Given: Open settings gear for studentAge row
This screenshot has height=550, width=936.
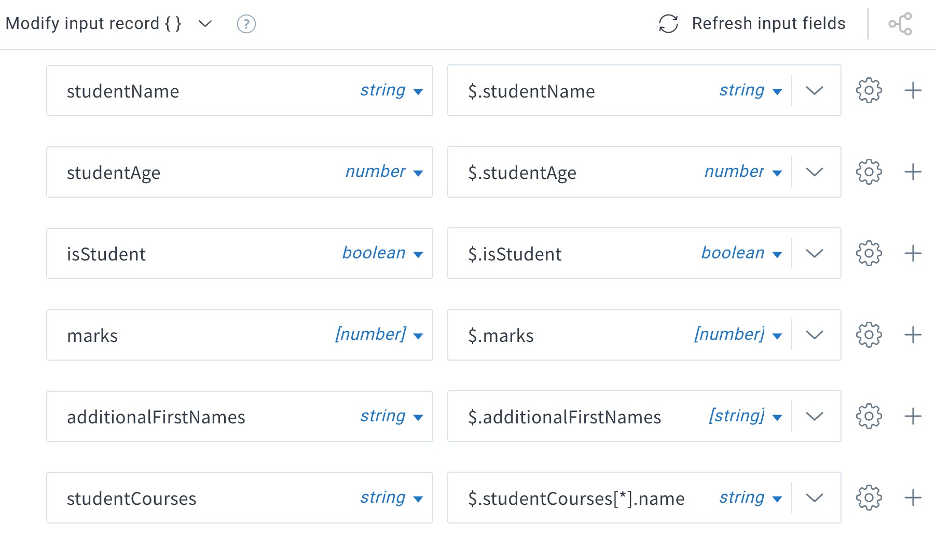Looking at the screenshot, I should pyautogui.click(x=869, y=172).
